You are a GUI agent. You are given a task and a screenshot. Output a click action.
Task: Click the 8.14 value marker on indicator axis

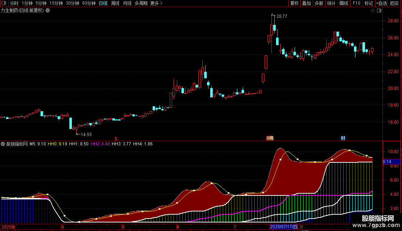(x=388, y=162)
